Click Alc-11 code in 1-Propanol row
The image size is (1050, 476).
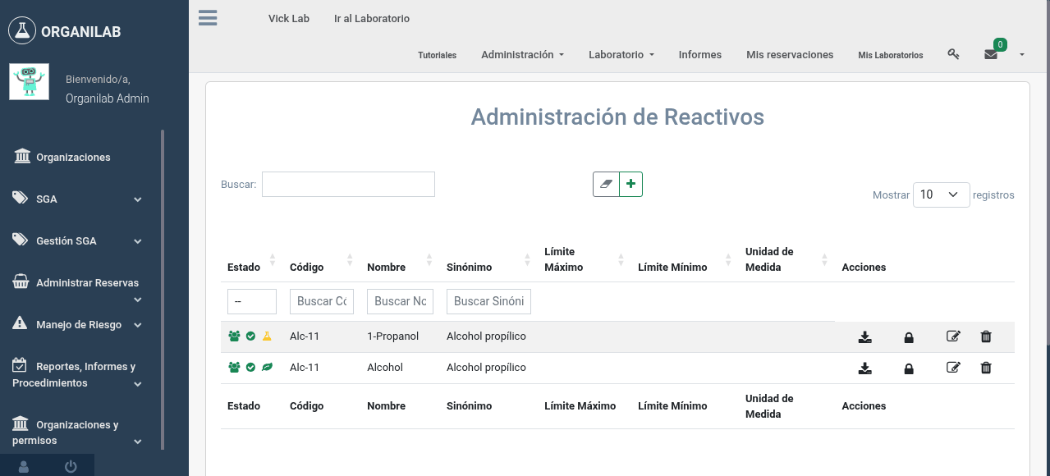click(305, 336)
